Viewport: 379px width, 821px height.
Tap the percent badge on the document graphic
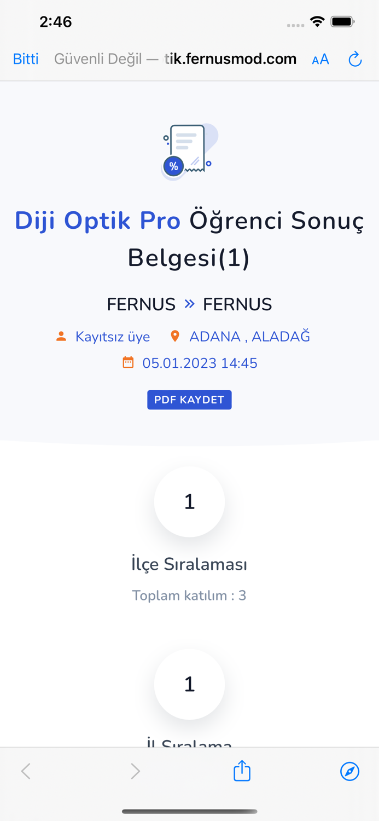click(x=173, y=165)
